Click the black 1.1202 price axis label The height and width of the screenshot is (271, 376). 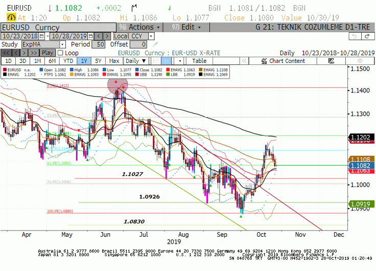pos(362,138)
